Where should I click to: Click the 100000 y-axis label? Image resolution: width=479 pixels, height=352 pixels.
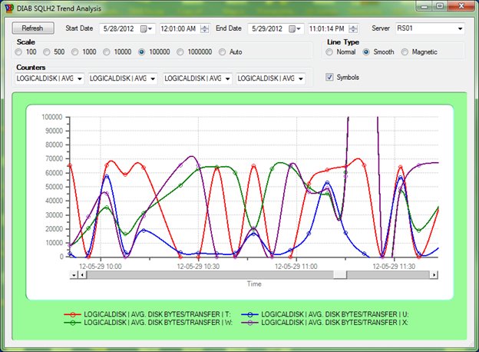(x=52, y=117)
